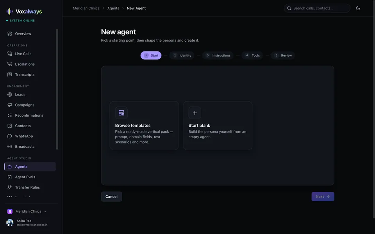375x234 pixels.
Task: Click the anika@meridianclinics.in email text
Action: [32, 225]
